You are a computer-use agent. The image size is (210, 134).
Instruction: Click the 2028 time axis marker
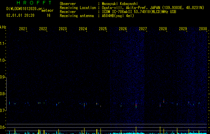163,28
